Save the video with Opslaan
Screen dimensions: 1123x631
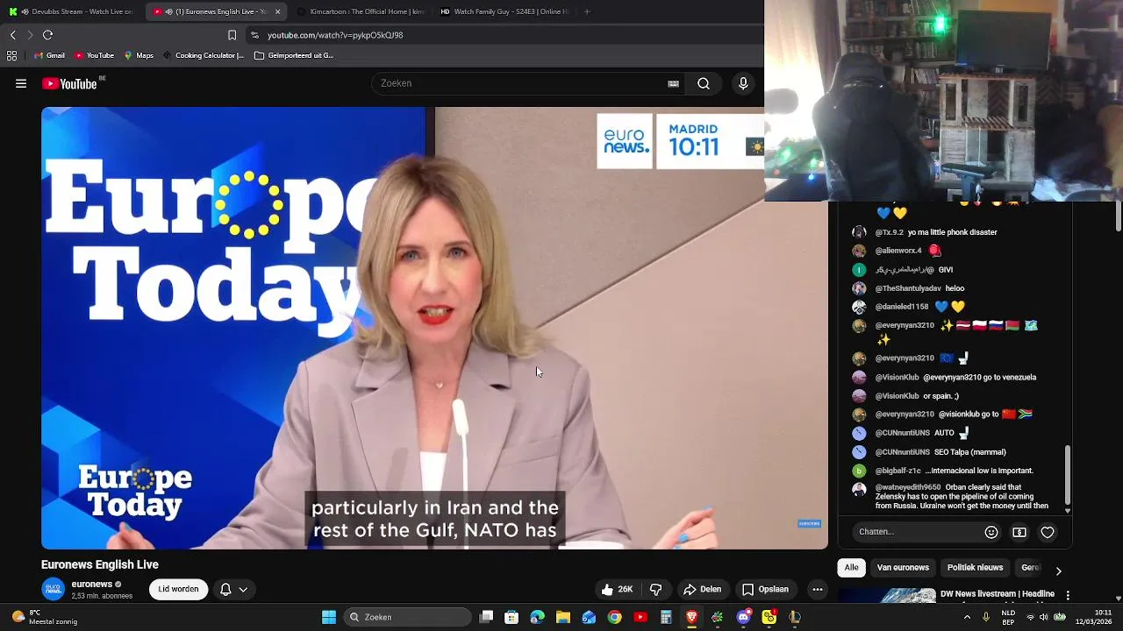(765, 589)
